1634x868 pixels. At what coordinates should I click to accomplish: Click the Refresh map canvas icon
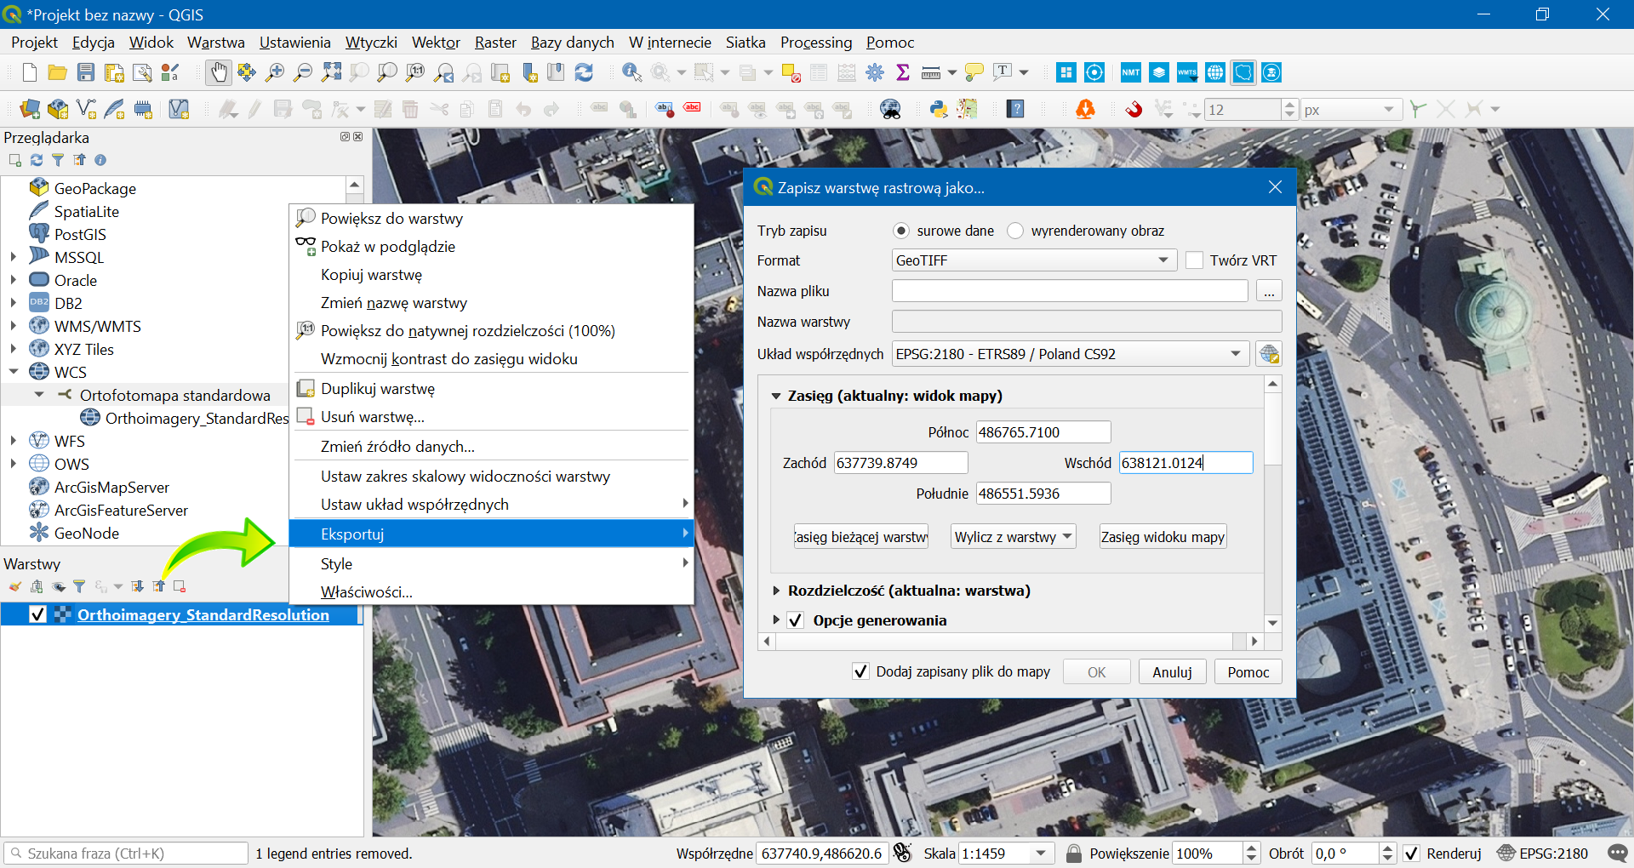(584, 73)
